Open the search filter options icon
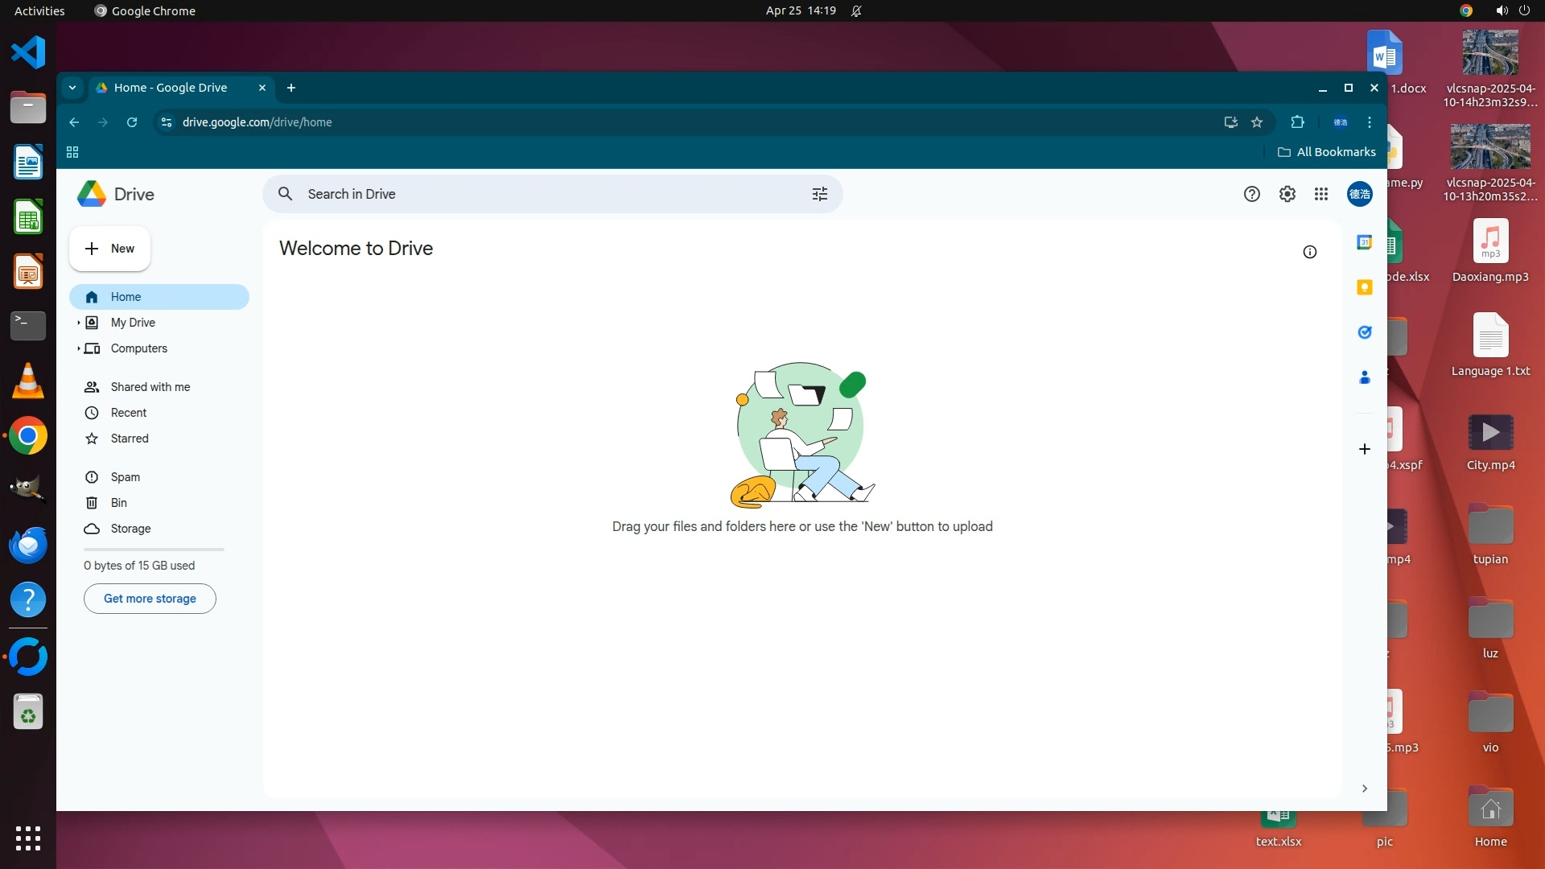The width and height of the screenshot is (1545, 869). (x=819, y=194)
